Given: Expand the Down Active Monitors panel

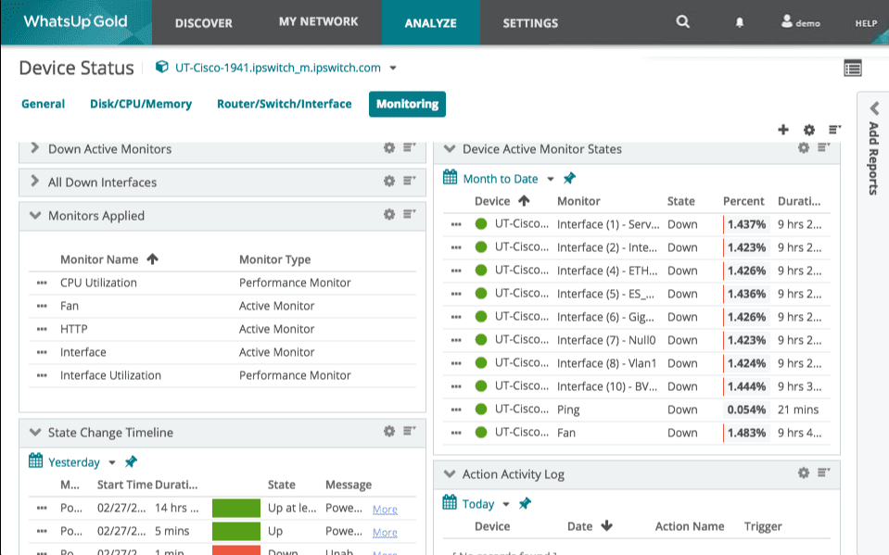Looking at the screenshot, I should [35, 148].
